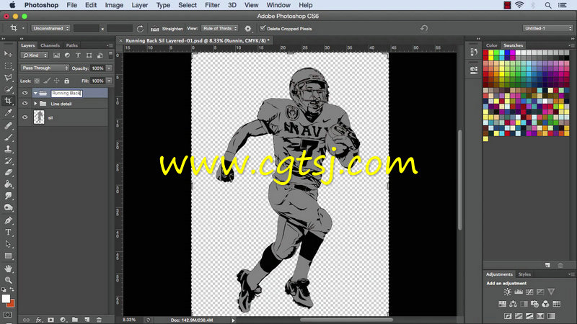The width and height of the screenshot is (577, 324).
Task: Click the Reset crop arrow icon
Action: click(x=424, y=28)
